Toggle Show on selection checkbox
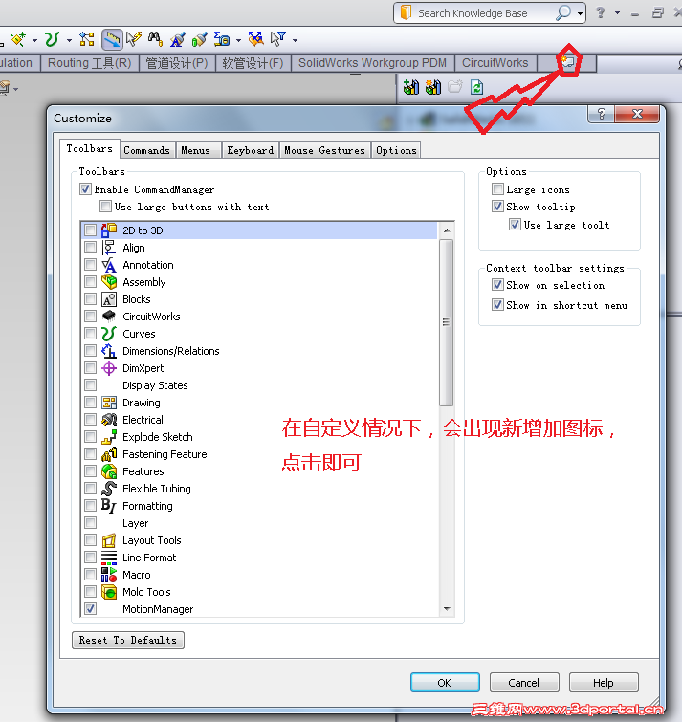682x722 pixels. click(497, 285)
